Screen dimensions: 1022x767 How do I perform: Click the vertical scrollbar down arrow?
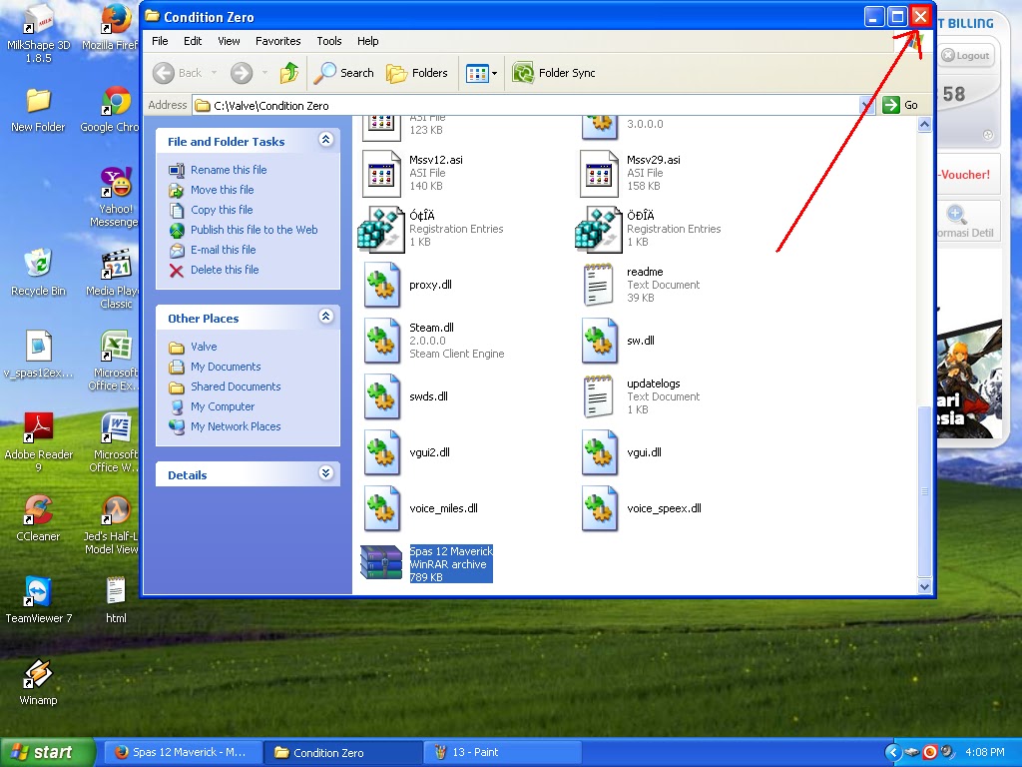click(x=924, y=586)
